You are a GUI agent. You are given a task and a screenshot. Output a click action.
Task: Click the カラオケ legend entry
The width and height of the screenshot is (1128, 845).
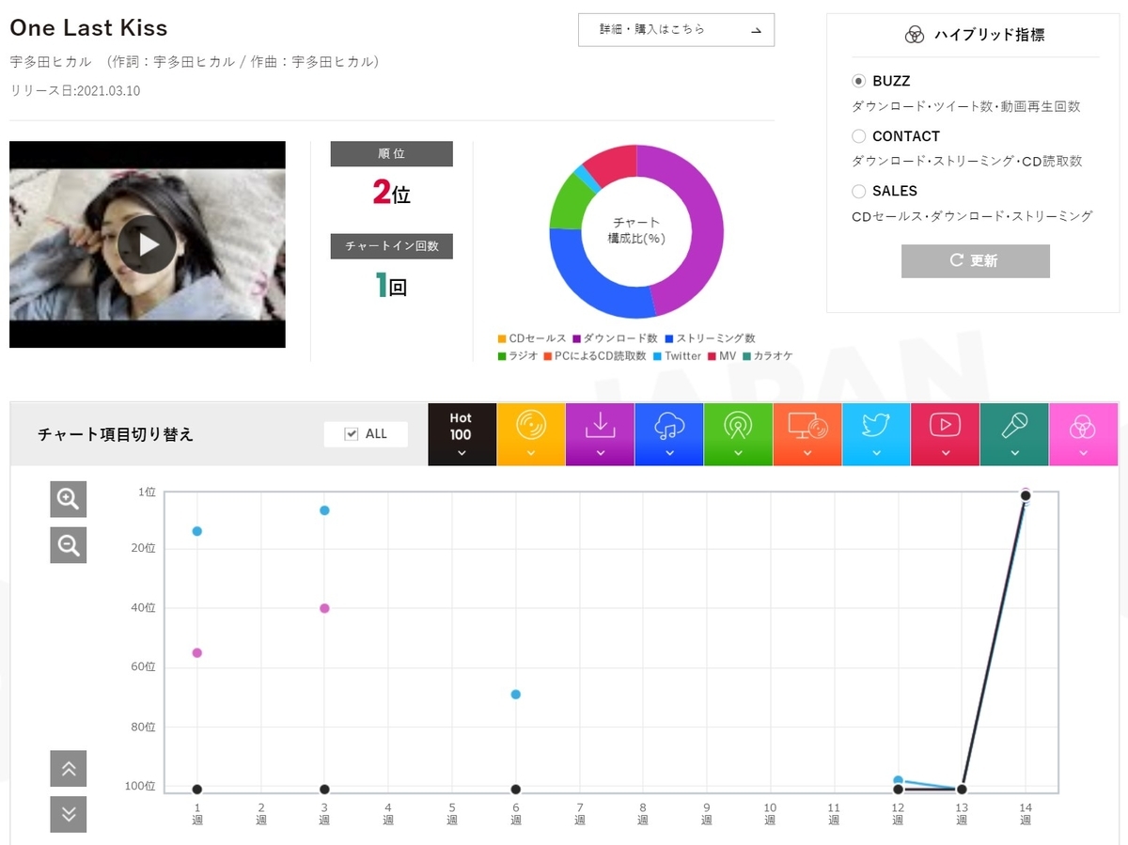pyautogui.click(x=767, y=356)
